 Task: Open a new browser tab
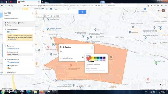43,2
